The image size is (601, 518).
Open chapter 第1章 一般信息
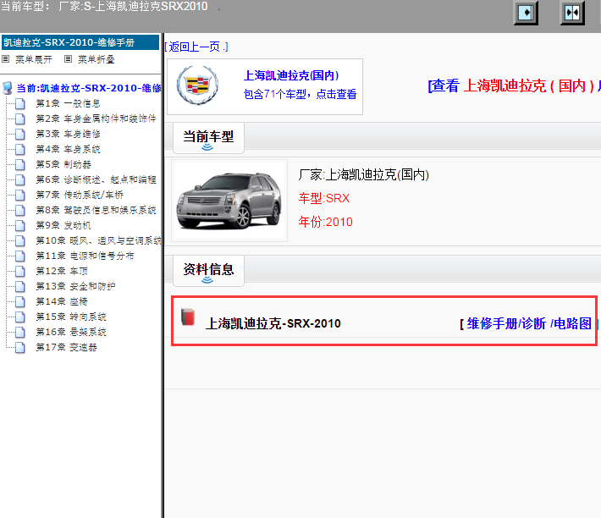click(69, 103)
